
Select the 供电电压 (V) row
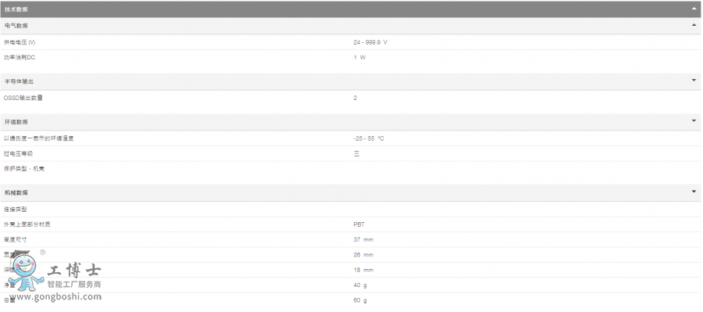[351, 42]
